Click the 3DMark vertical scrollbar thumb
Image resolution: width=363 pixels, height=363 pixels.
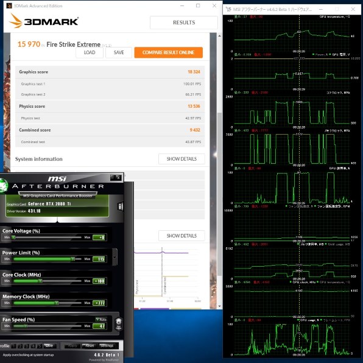click(219, 194)
